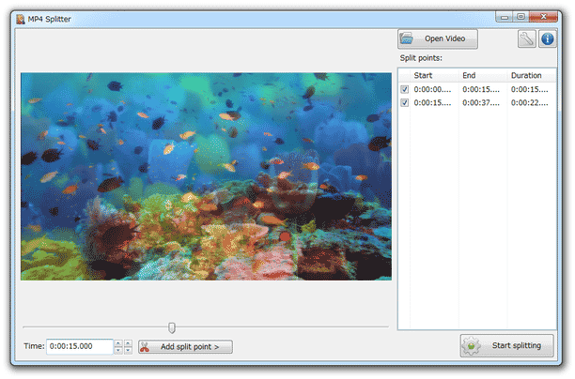Click the video position slider handle
This screenshot has height=379, width=575.
(172, 327)
